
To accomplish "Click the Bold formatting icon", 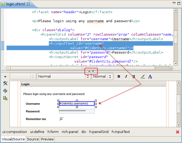I will tap(119, 76).
